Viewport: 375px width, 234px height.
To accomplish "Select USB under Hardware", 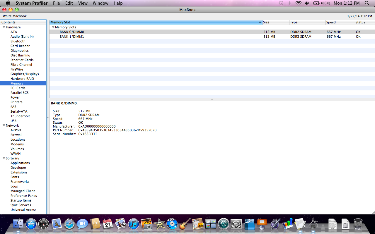I will tap(13, 121).
